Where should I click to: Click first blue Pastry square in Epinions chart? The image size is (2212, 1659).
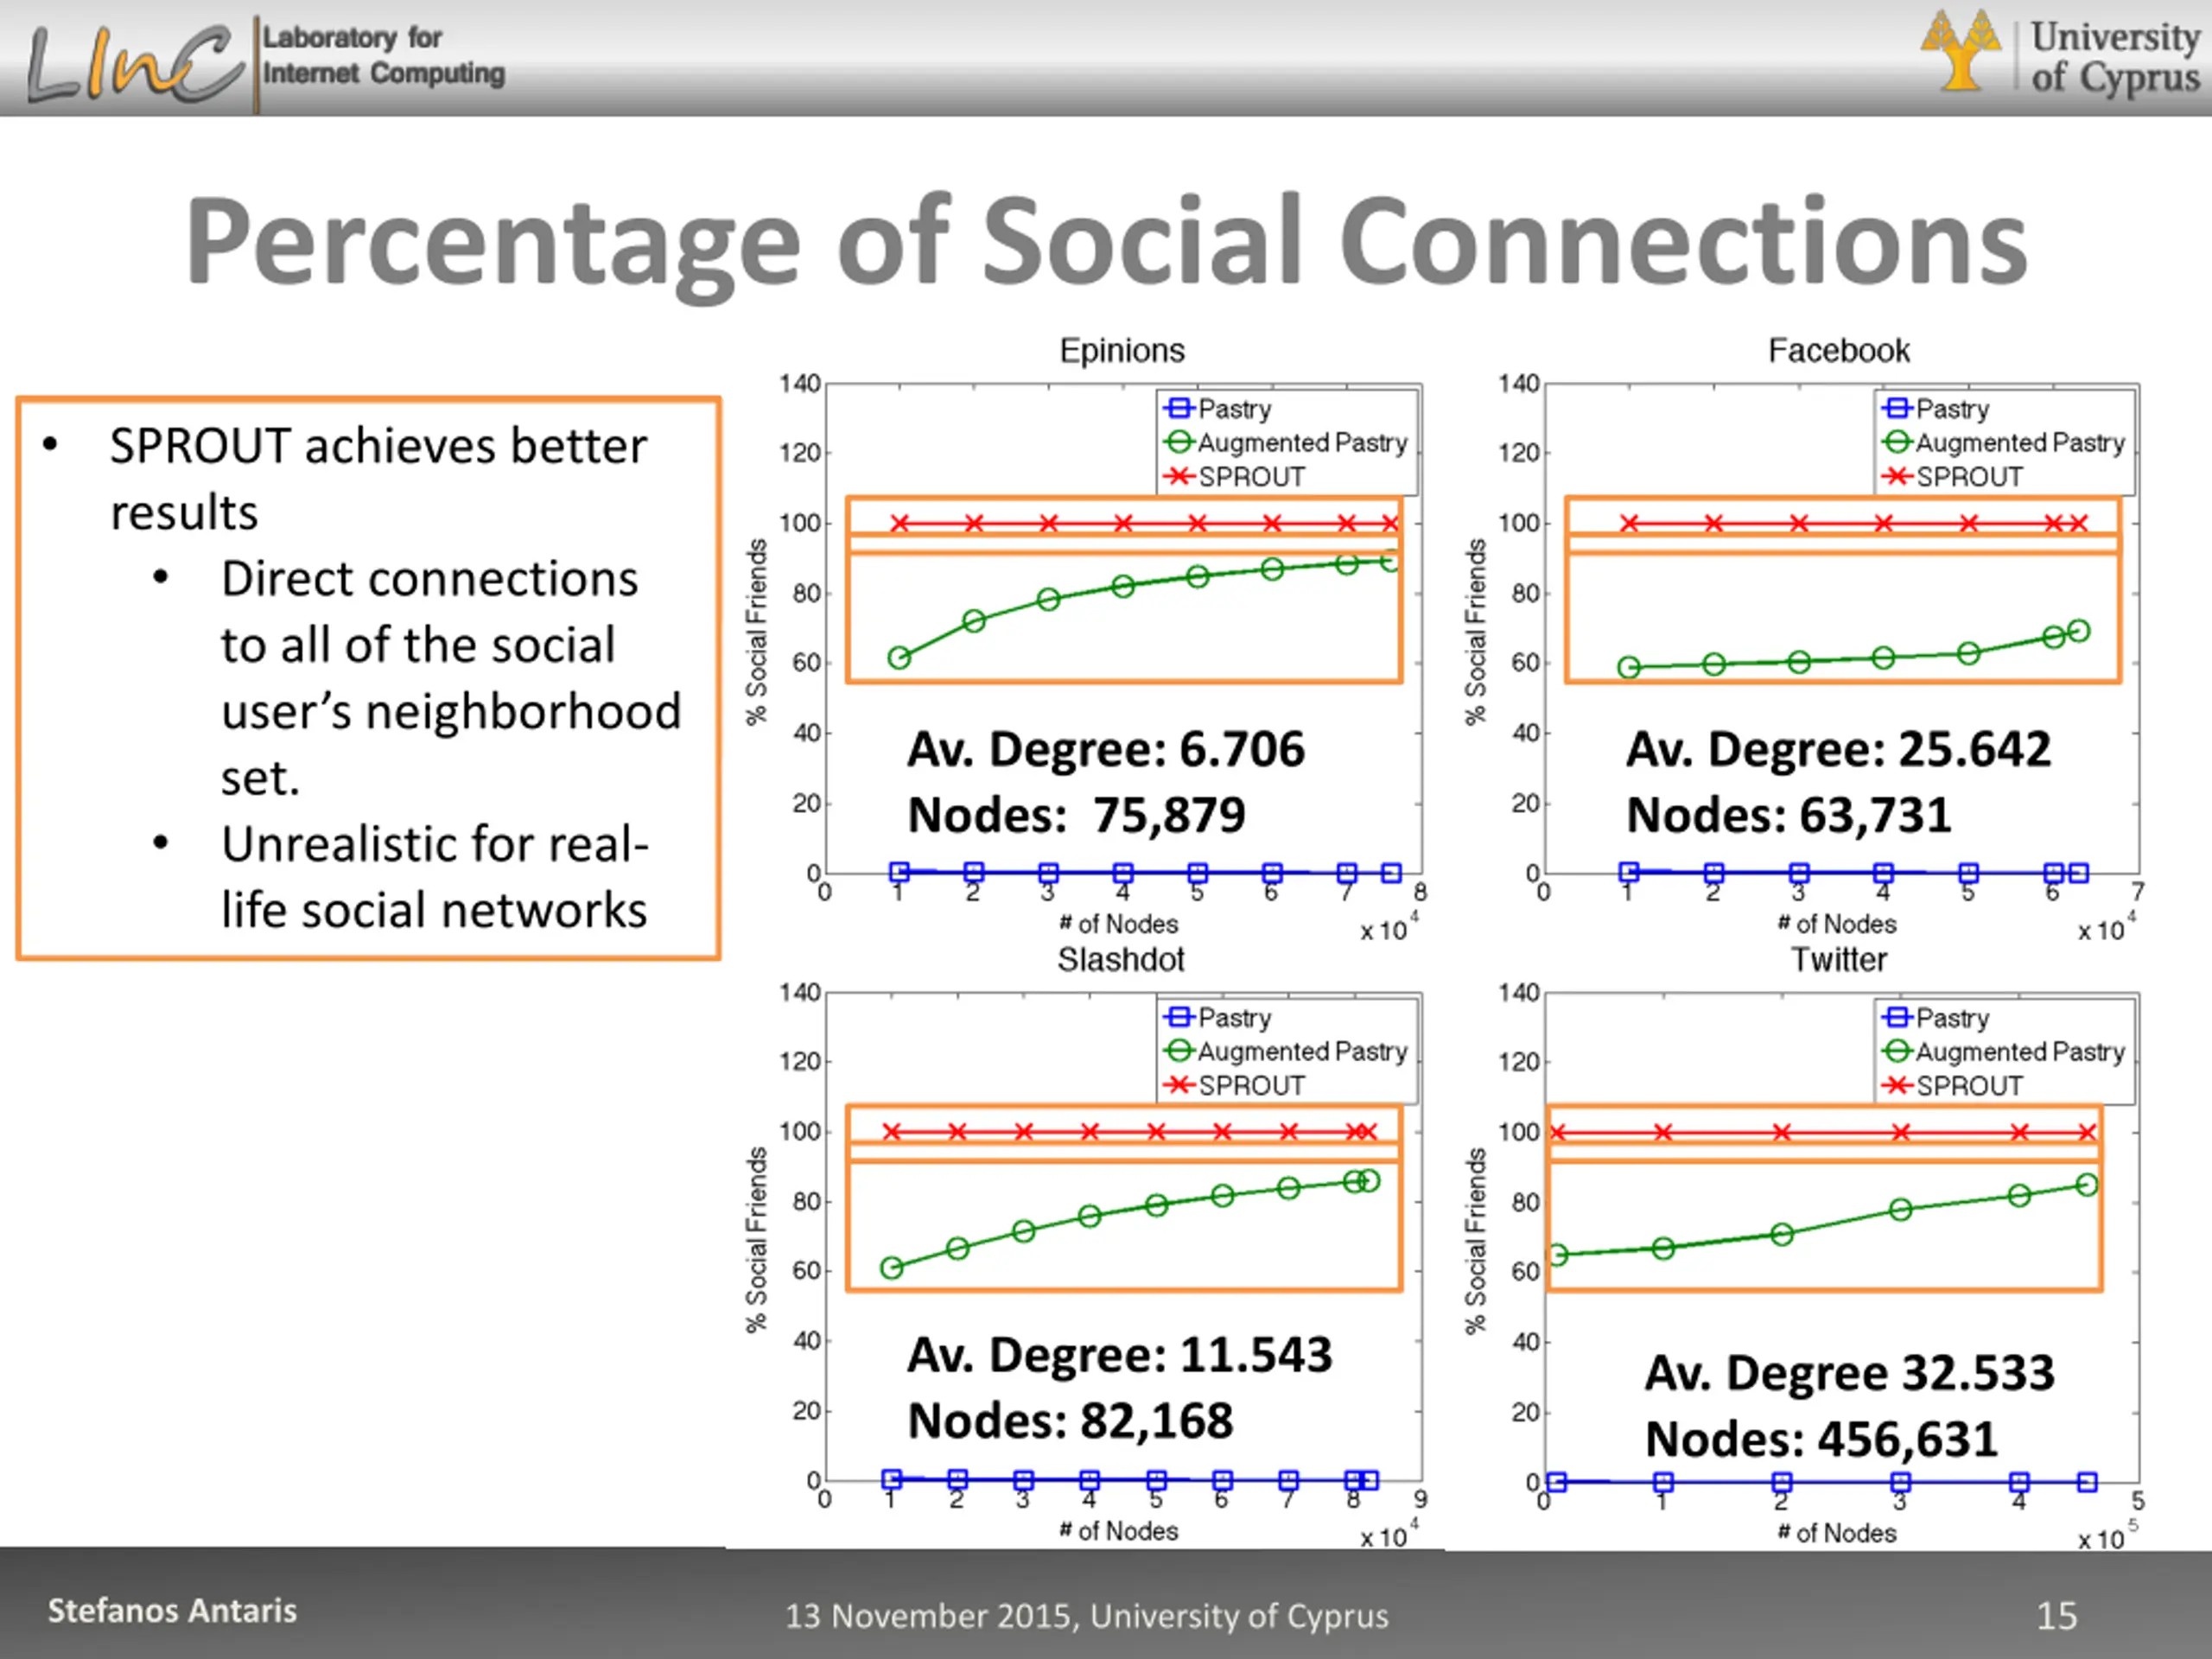point(899,872)
